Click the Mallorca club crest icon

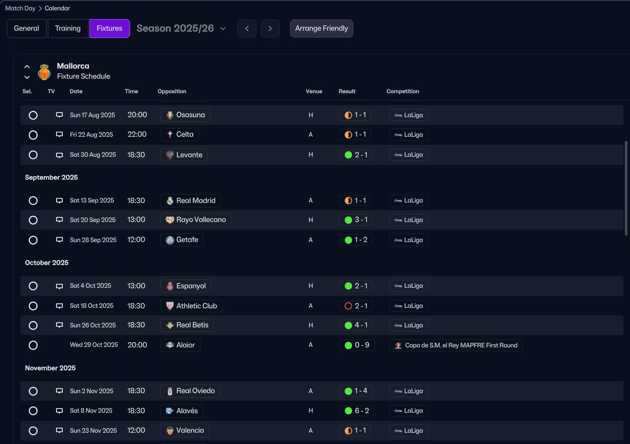point(44,72)
